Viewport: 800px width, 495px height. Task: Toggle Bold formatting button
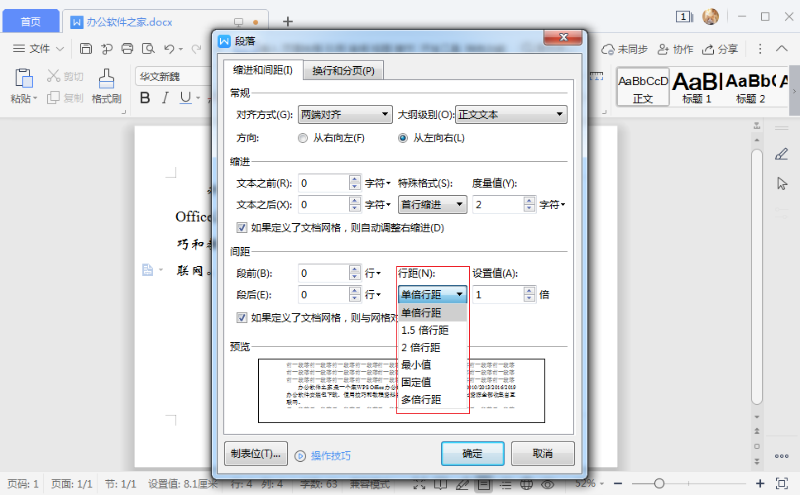click(145, 98)
